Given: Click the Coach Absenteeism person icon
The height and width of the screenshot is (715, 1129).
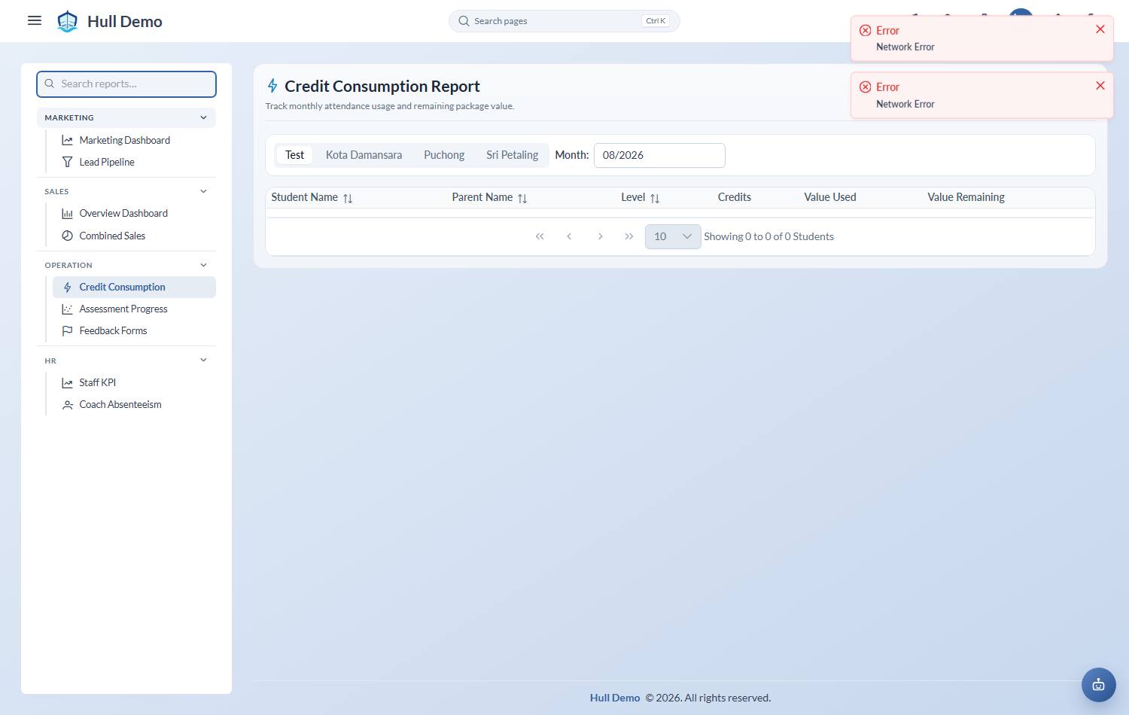Looking at the screenshot, I should (67, 405).
